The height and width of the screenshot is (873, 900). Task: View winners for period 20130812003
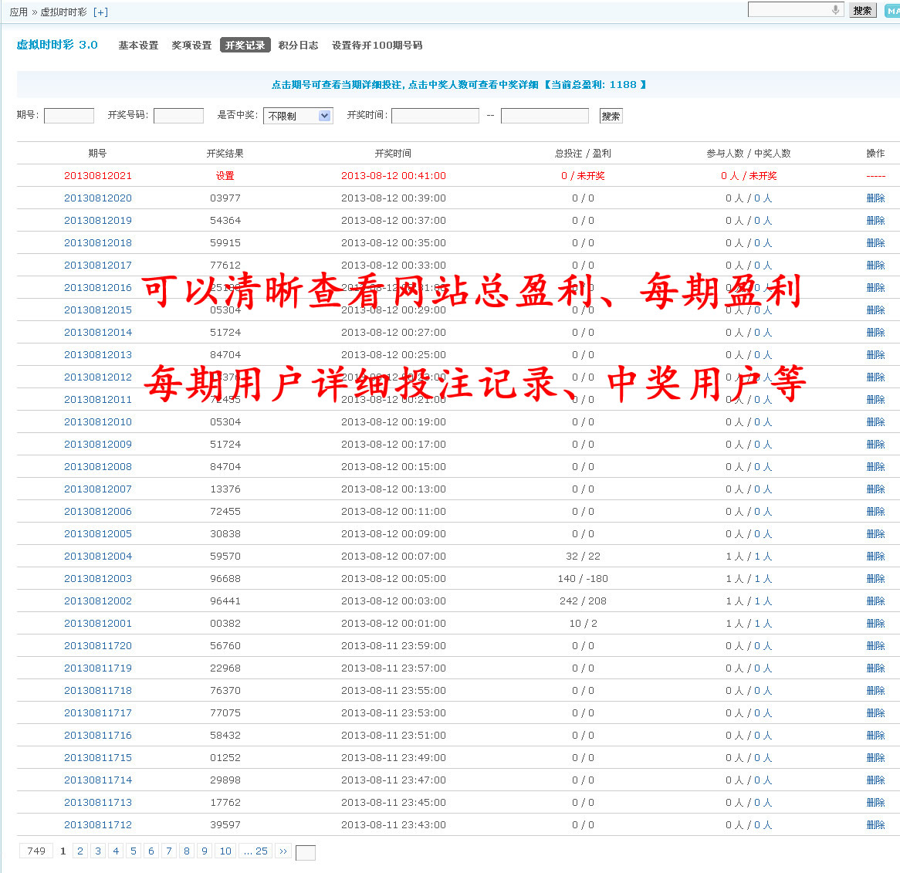click(x=763, y=579)
